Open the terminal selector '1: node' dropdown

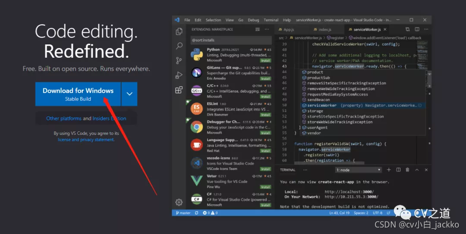coord(359,170)
